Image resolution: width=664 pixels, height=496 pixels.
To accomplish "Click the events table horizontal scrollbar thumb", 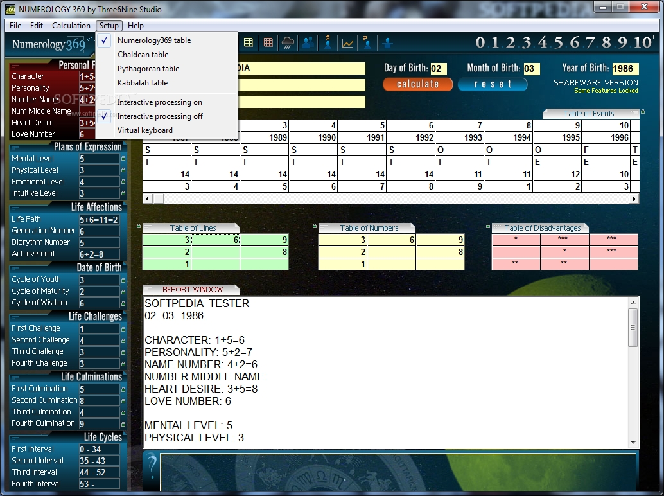I will [x=159, y=199].
